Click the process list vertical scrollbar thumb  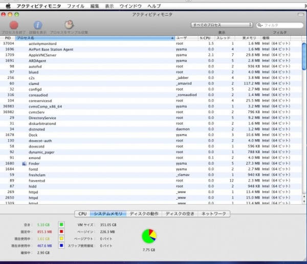coord(304,56)
